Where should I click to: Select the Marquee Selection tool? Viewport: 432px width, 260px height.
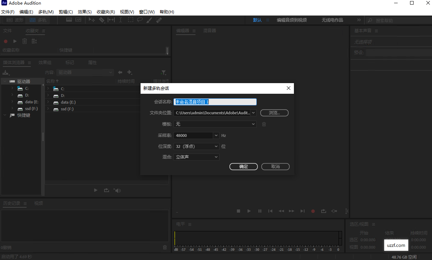point(130,20)
